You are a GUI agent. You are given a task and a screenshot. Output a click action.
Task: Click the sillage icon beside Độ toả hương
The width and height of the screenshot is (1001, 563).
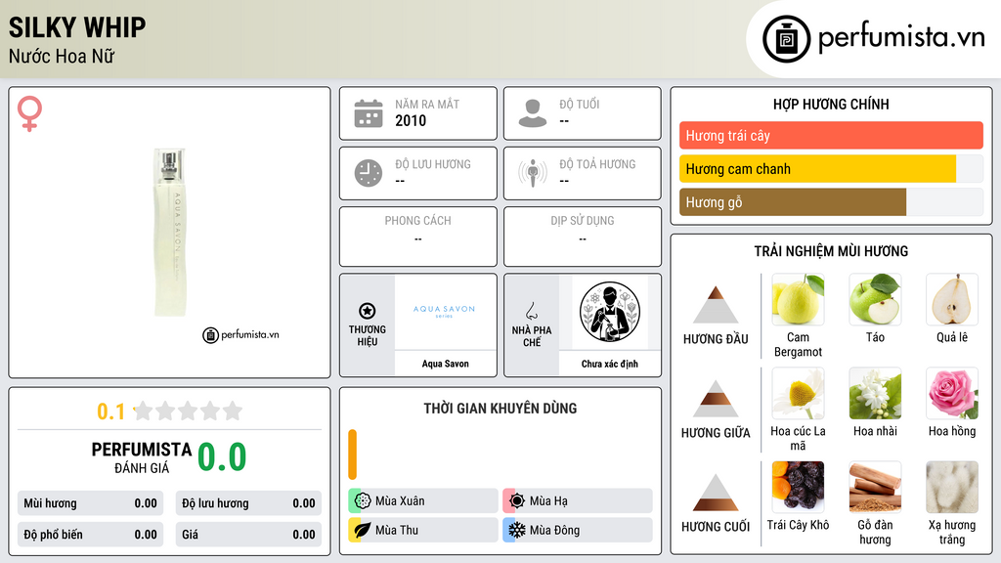533,173
